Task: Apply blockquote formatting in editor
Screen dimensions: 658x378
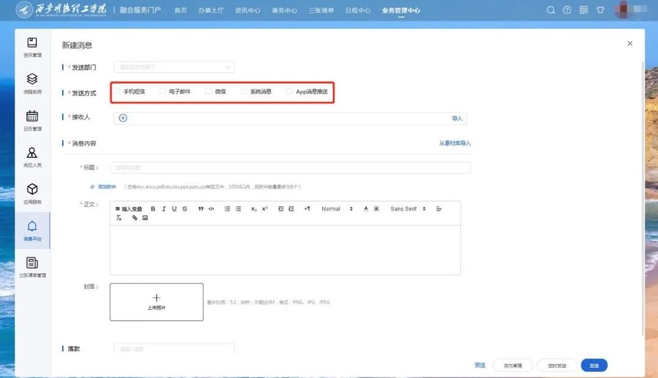Action: [200, 209]
